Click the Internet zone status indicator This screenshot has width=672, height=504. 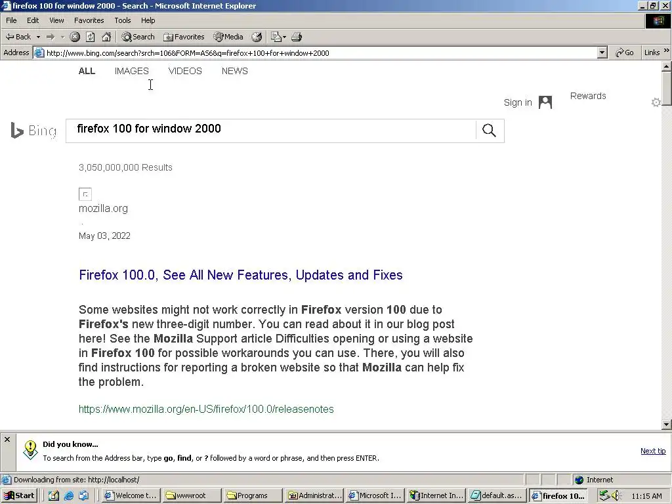[x=594, y=480]
